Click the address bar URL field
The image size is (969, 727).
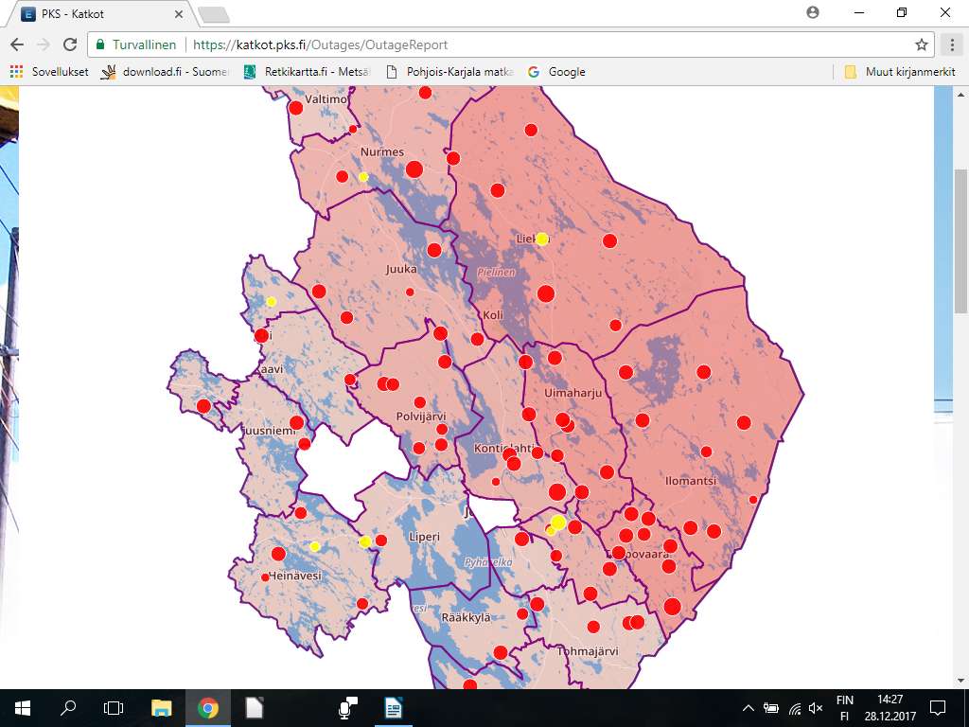click(x=549, y=44)
